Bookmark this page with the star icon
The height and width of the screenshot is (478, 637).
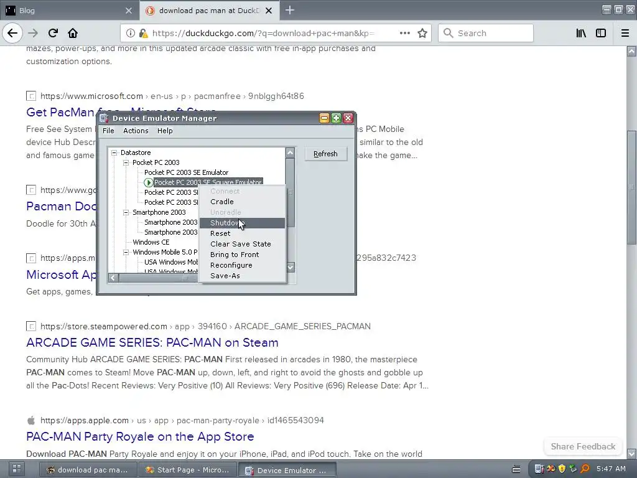pyautogui.click(x=422, y=33)
